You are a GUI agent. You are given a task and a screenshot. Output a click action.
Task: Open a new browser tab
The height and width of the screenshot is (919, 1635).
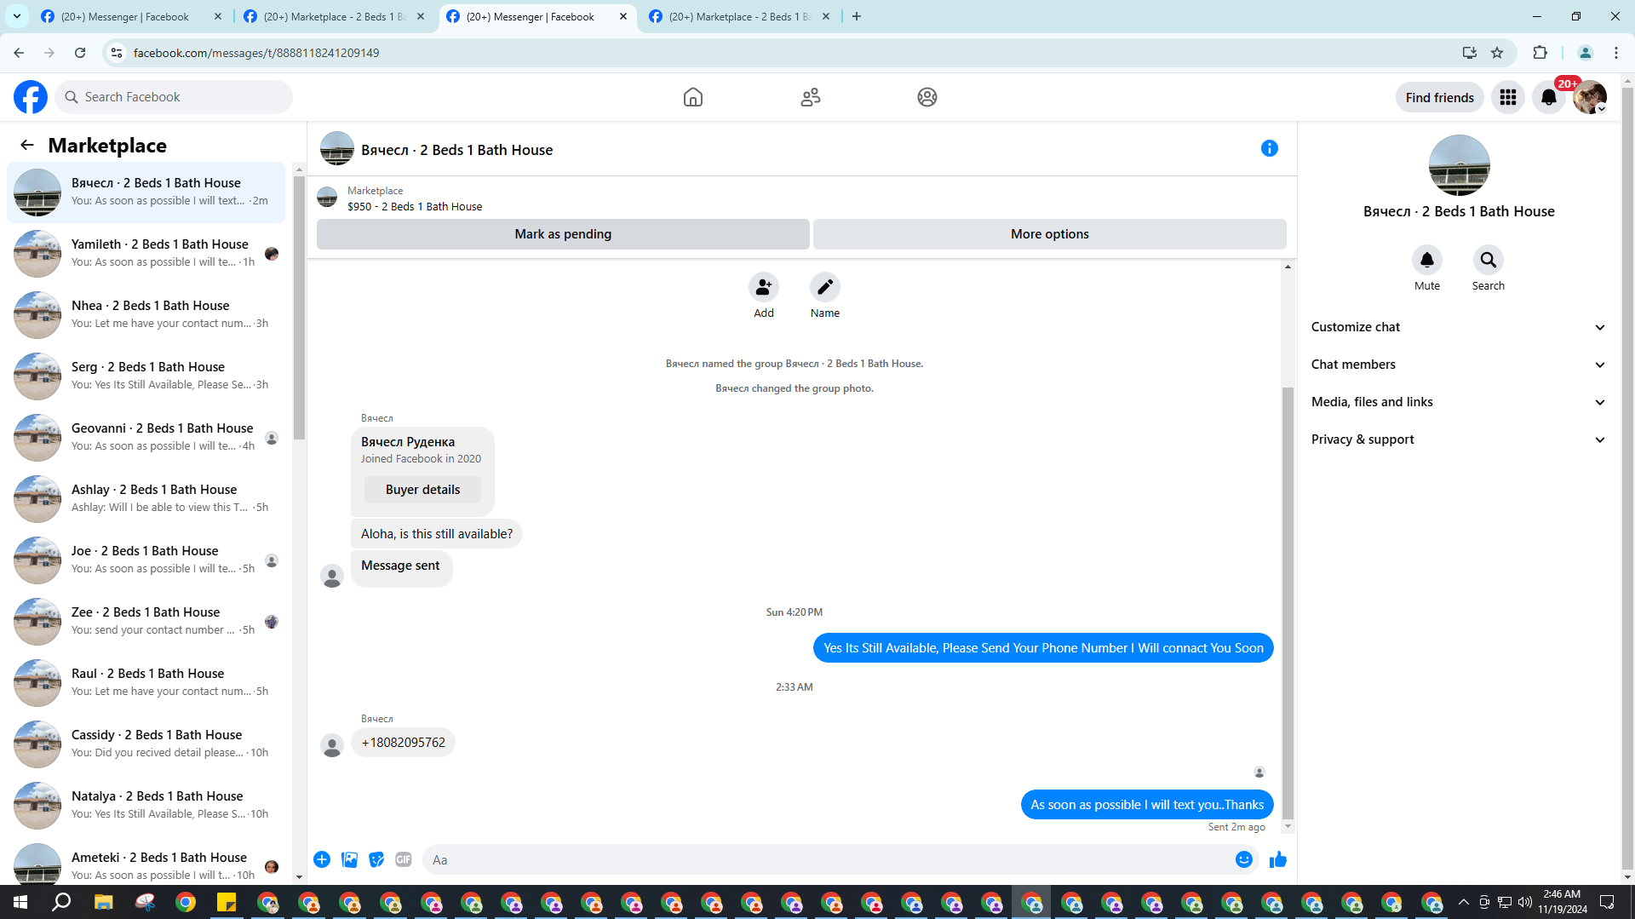coord(857,16)
